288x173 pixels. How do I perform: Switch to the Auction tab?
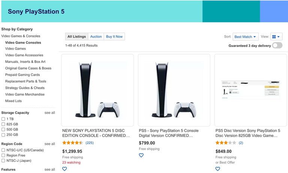pyautogui.click(x=96, y=36)
